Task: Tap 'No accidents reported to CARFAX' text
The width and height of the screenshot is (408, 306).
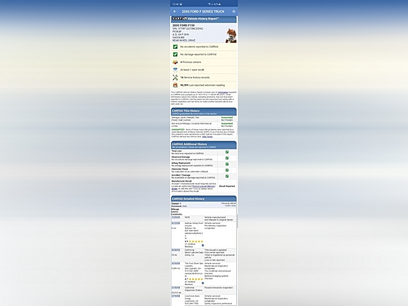Action: click(x=200, y=47)
